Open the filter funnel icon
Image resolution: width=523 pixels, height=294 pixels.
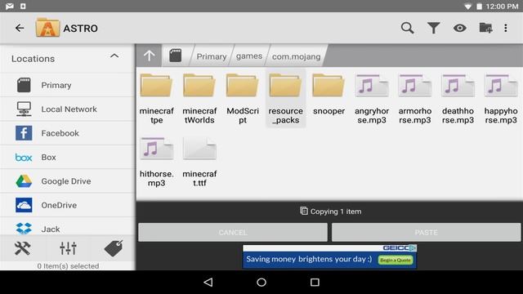point(433,29)
